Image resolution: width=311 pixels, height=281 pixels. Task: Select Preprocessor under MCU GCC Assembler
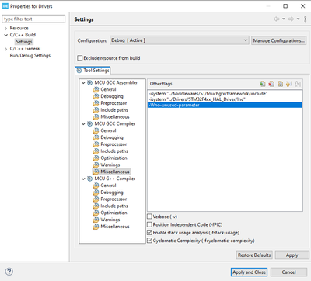tap(114, 103)
